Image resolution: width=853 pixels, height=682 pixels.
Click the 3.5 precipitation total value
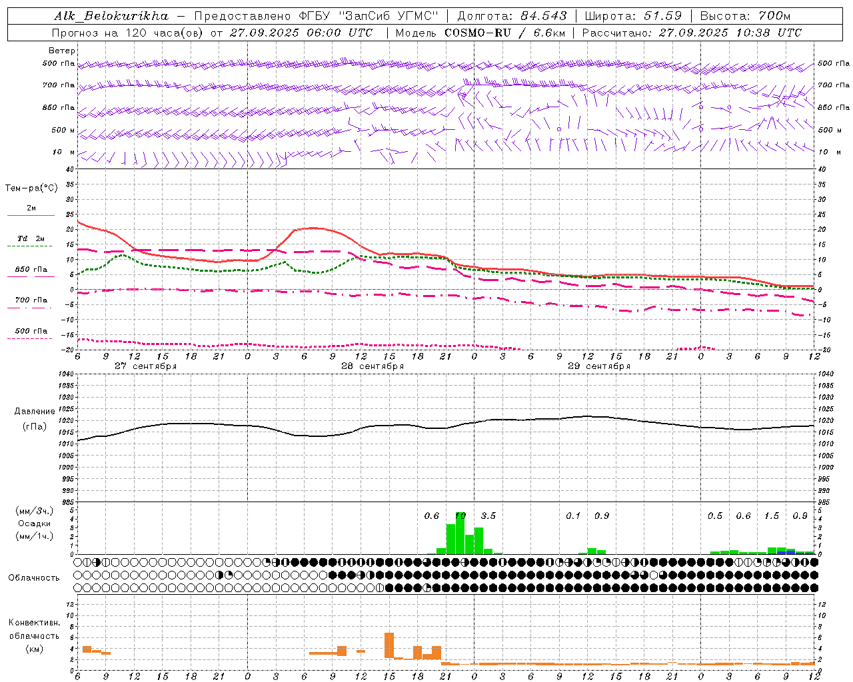pyautogui.click(x=488, y=516)
